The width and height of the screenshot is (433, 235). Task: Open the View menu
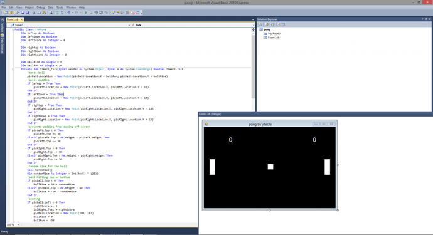point(19,8)
